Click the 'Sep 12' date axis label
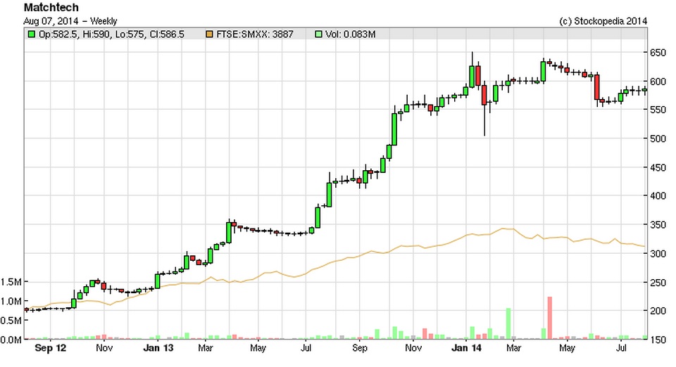 pyautogui.click(x=51, y=348)
